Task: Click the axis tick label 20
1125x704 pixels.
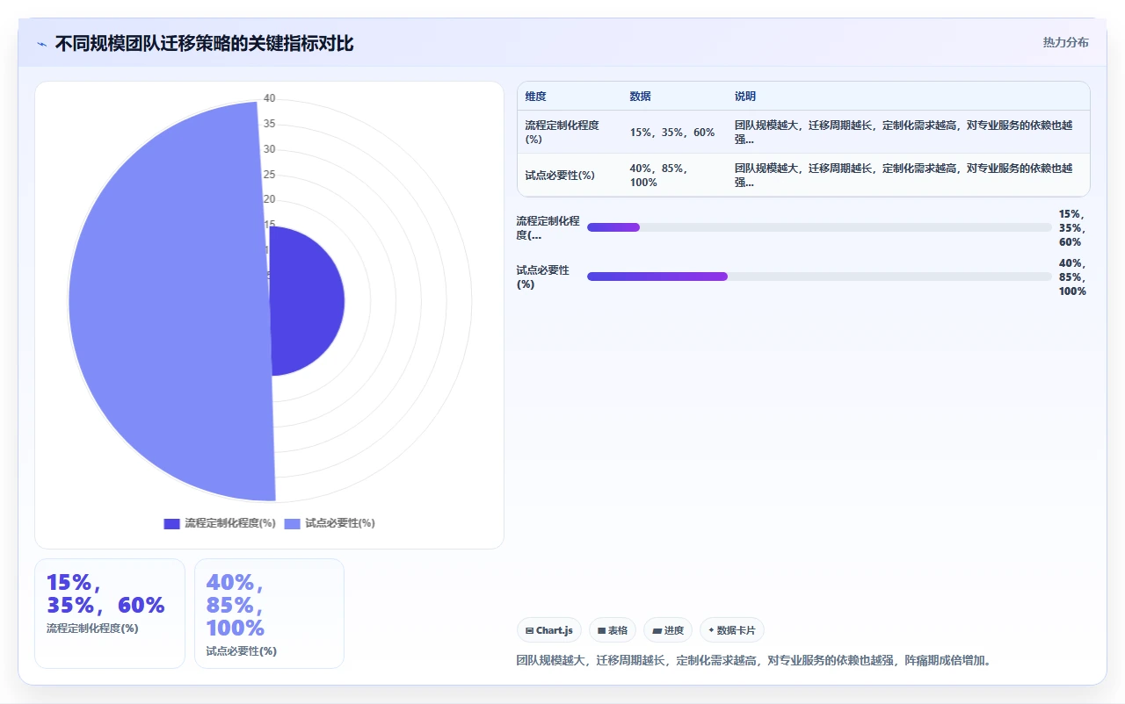Action: [x=270, y=199]
